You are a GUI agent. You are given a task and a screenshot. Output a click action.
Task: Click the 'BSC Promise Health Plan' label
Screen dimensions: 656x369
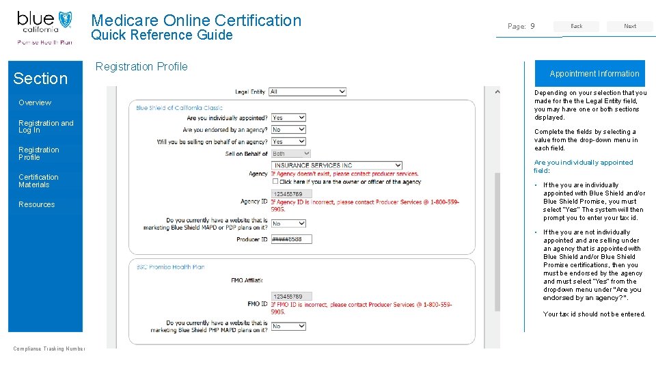point(170,267)
